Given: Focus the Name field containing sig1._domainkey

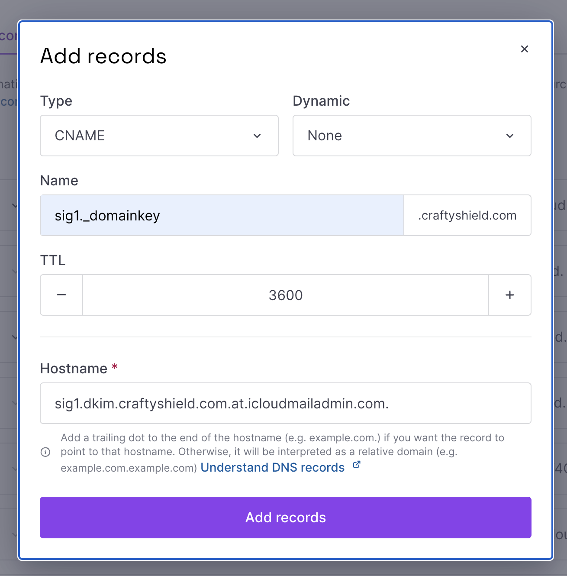Looking at the screenshot, I should (222, 215).
